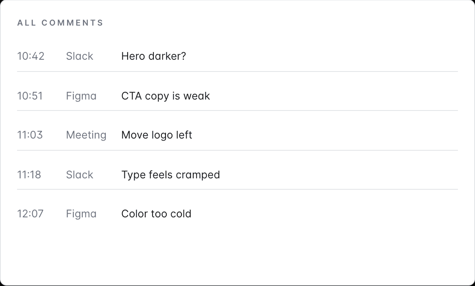
Task: Click Slack source on Type feels cramped comment
Action: coord(80,175)
